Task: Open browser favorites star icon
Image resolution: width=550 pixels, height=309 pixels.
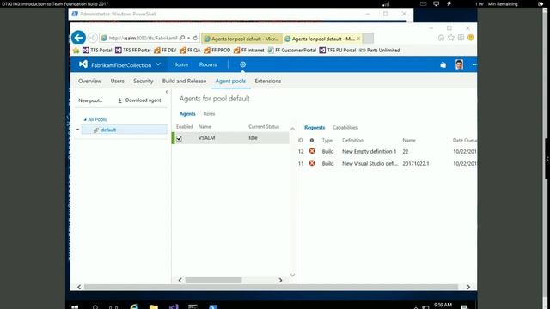Action: [451, 38]
